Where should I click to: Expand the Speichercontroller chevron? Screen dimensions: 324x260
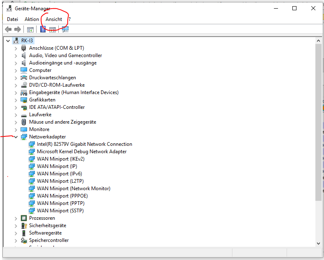coord(16,241)
